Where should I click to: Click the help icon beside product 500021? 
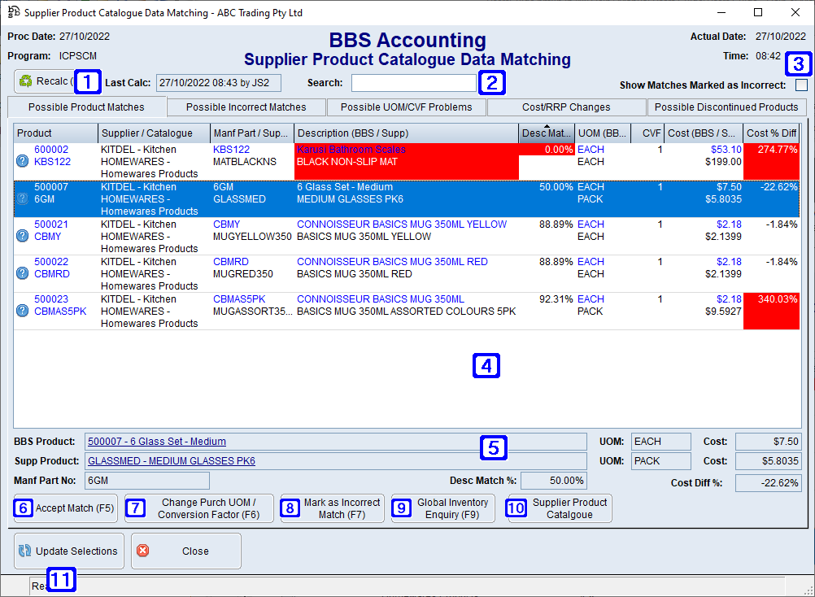point(22,236)
